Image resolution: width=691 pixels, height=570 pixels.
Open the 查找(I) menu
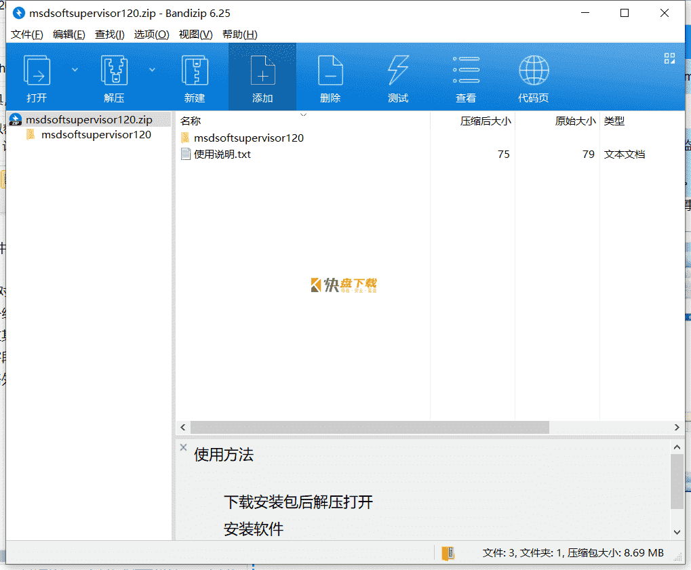point(110,35)
